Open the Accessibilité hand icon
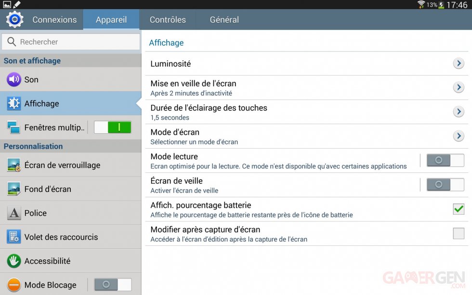Viewport: 472px width, 295px height. (14, 261)
